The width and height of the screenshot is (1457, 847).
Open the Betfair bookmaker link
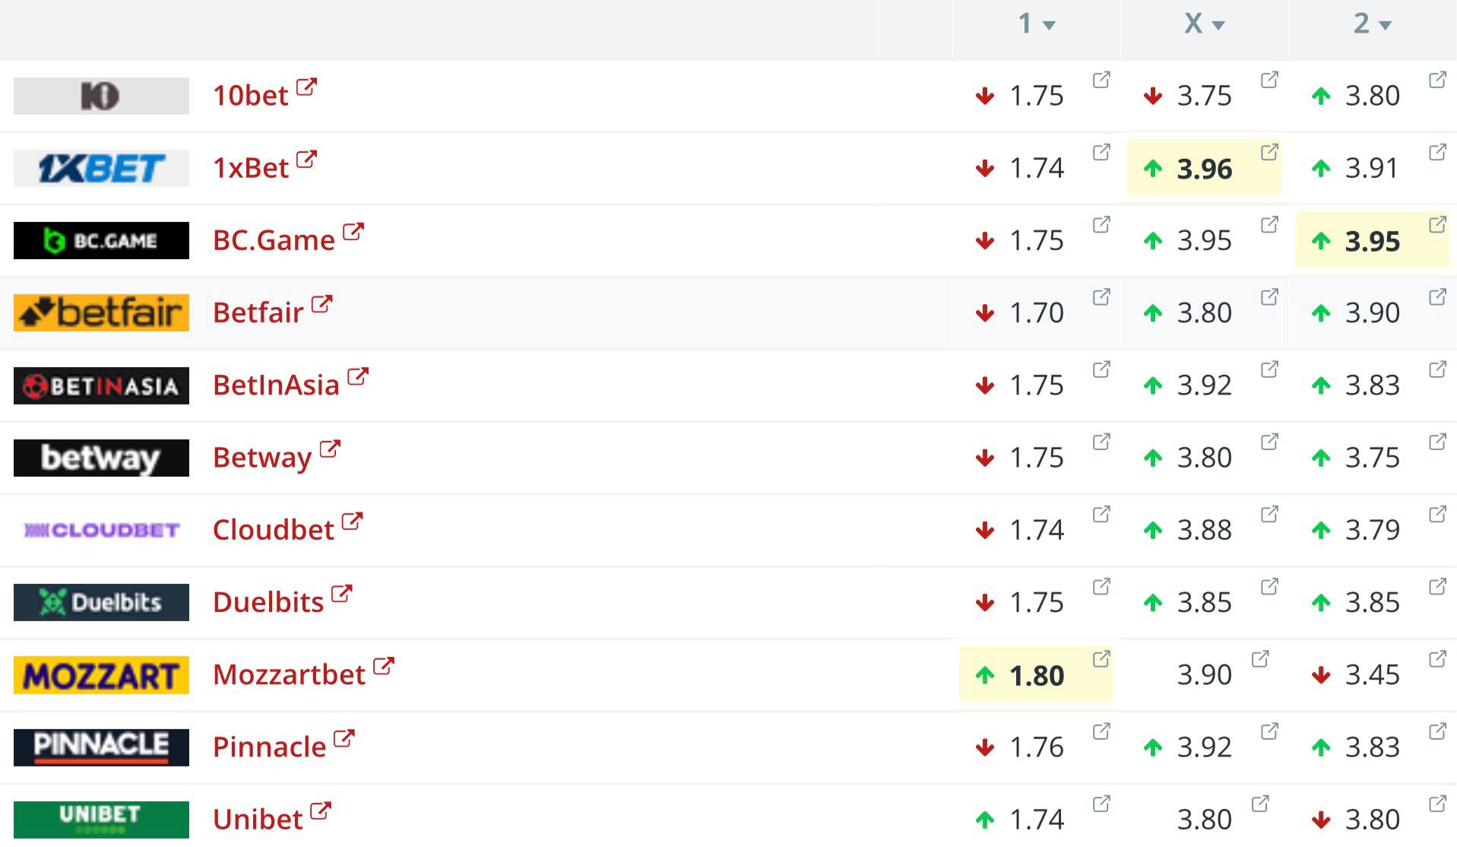click(258, 312)
